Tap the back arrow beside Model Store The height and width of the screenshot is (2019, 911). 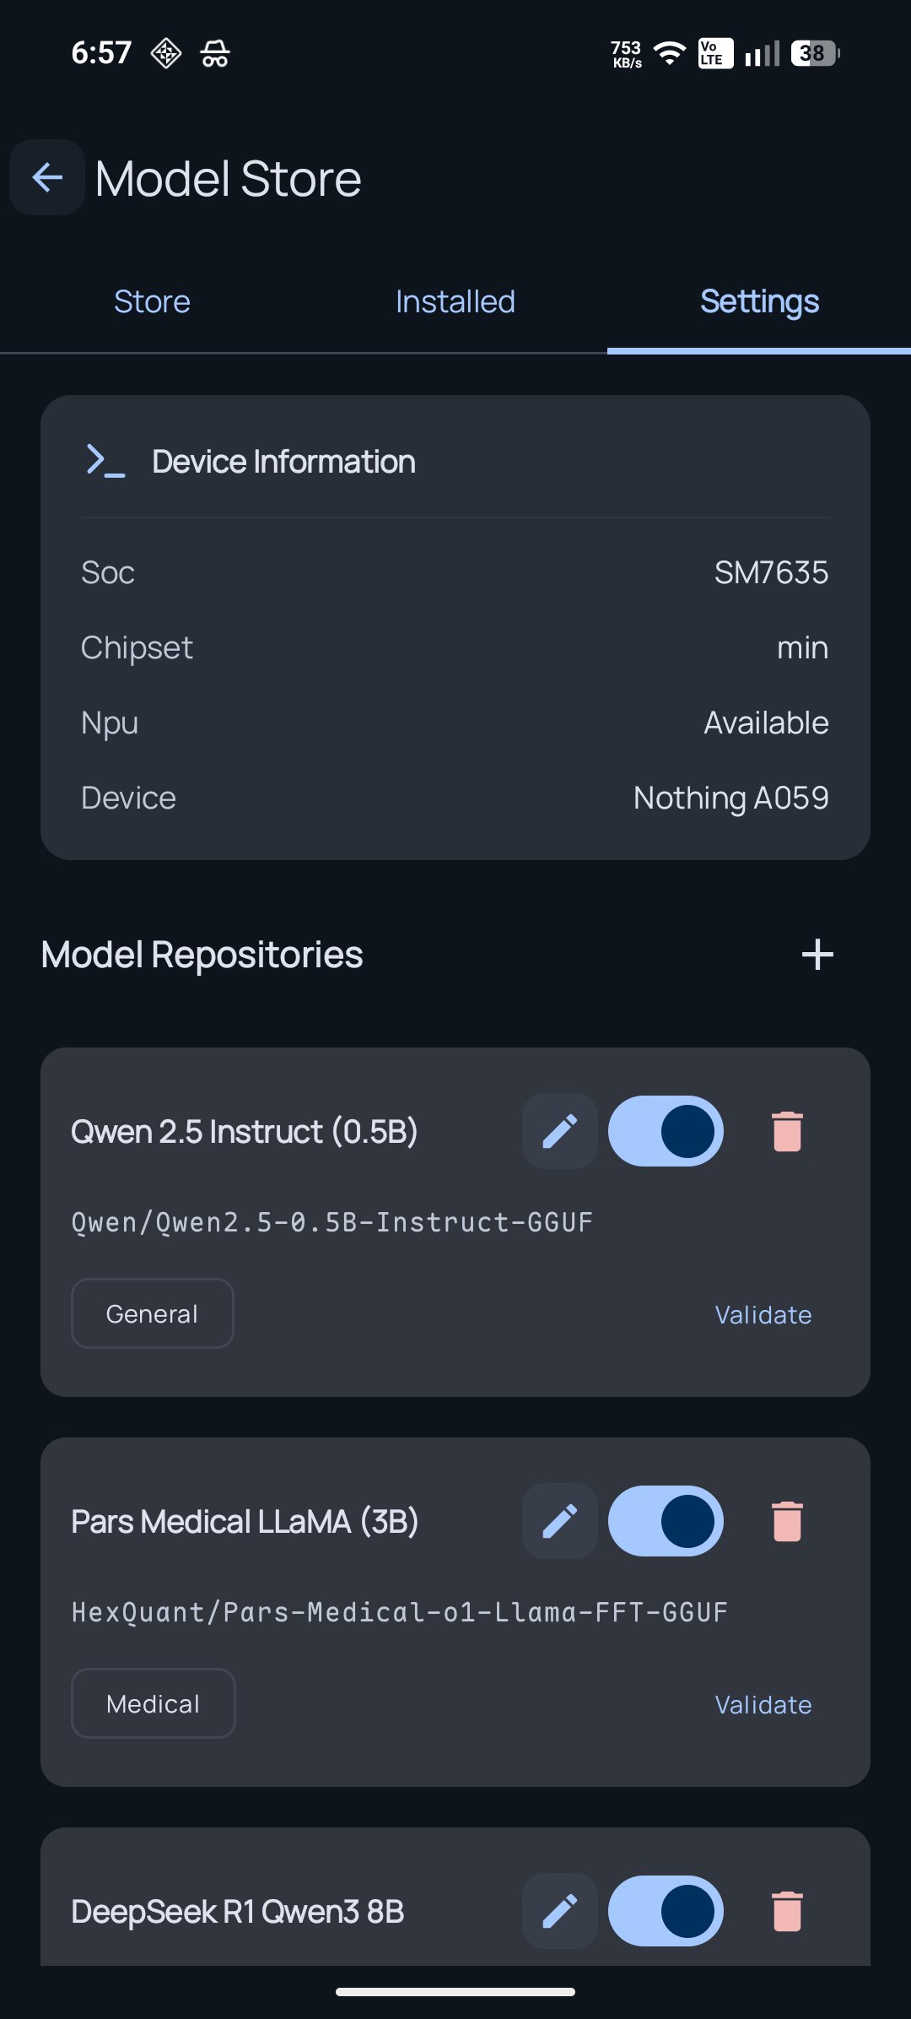point(47,177)
